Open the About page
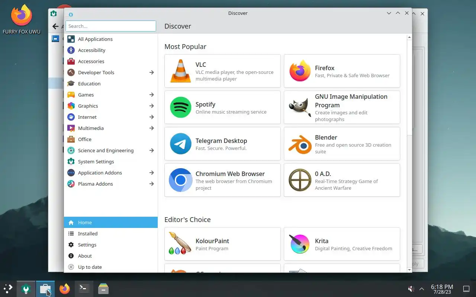Image resolution: width=476 pixels, height=297 pixels. [111, 256]
